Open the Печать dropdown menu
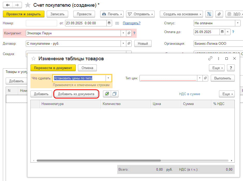The image size is (243, 181). (x=112, y=14)
